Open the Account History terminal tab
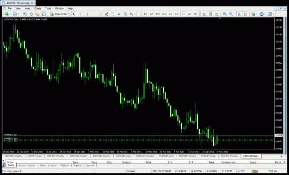This screenshot has width=289, height=175. point(27,165)
